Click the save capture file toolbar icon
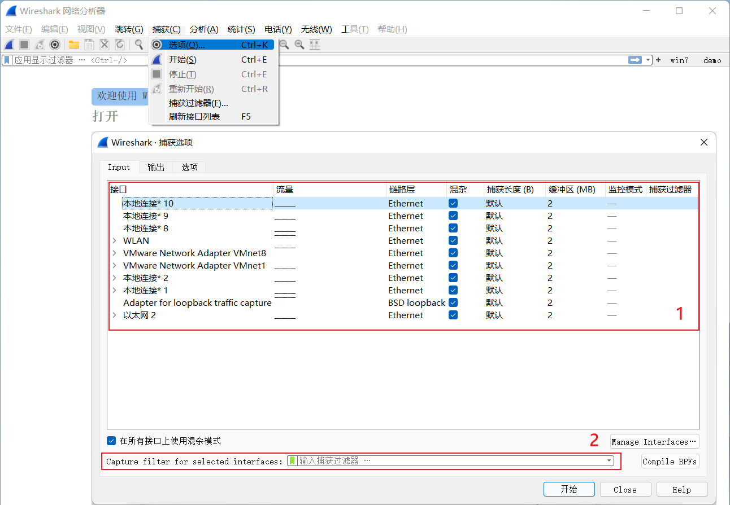 (x=89, y=45)
